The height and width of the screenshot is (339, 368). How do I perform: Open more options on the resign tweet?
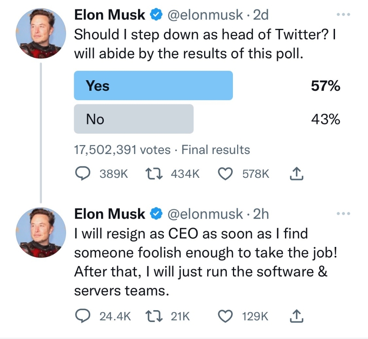tap(343, 214)
